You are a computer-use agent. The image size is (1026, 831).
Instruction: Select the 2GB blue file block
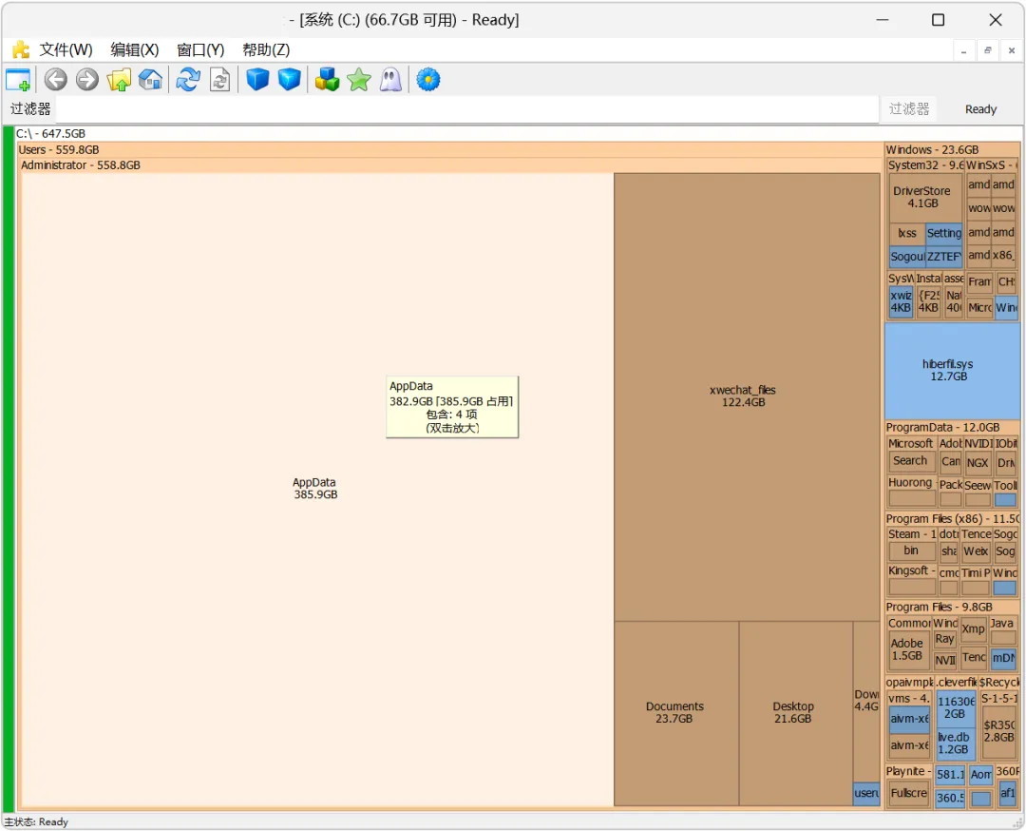click(956, 708)
